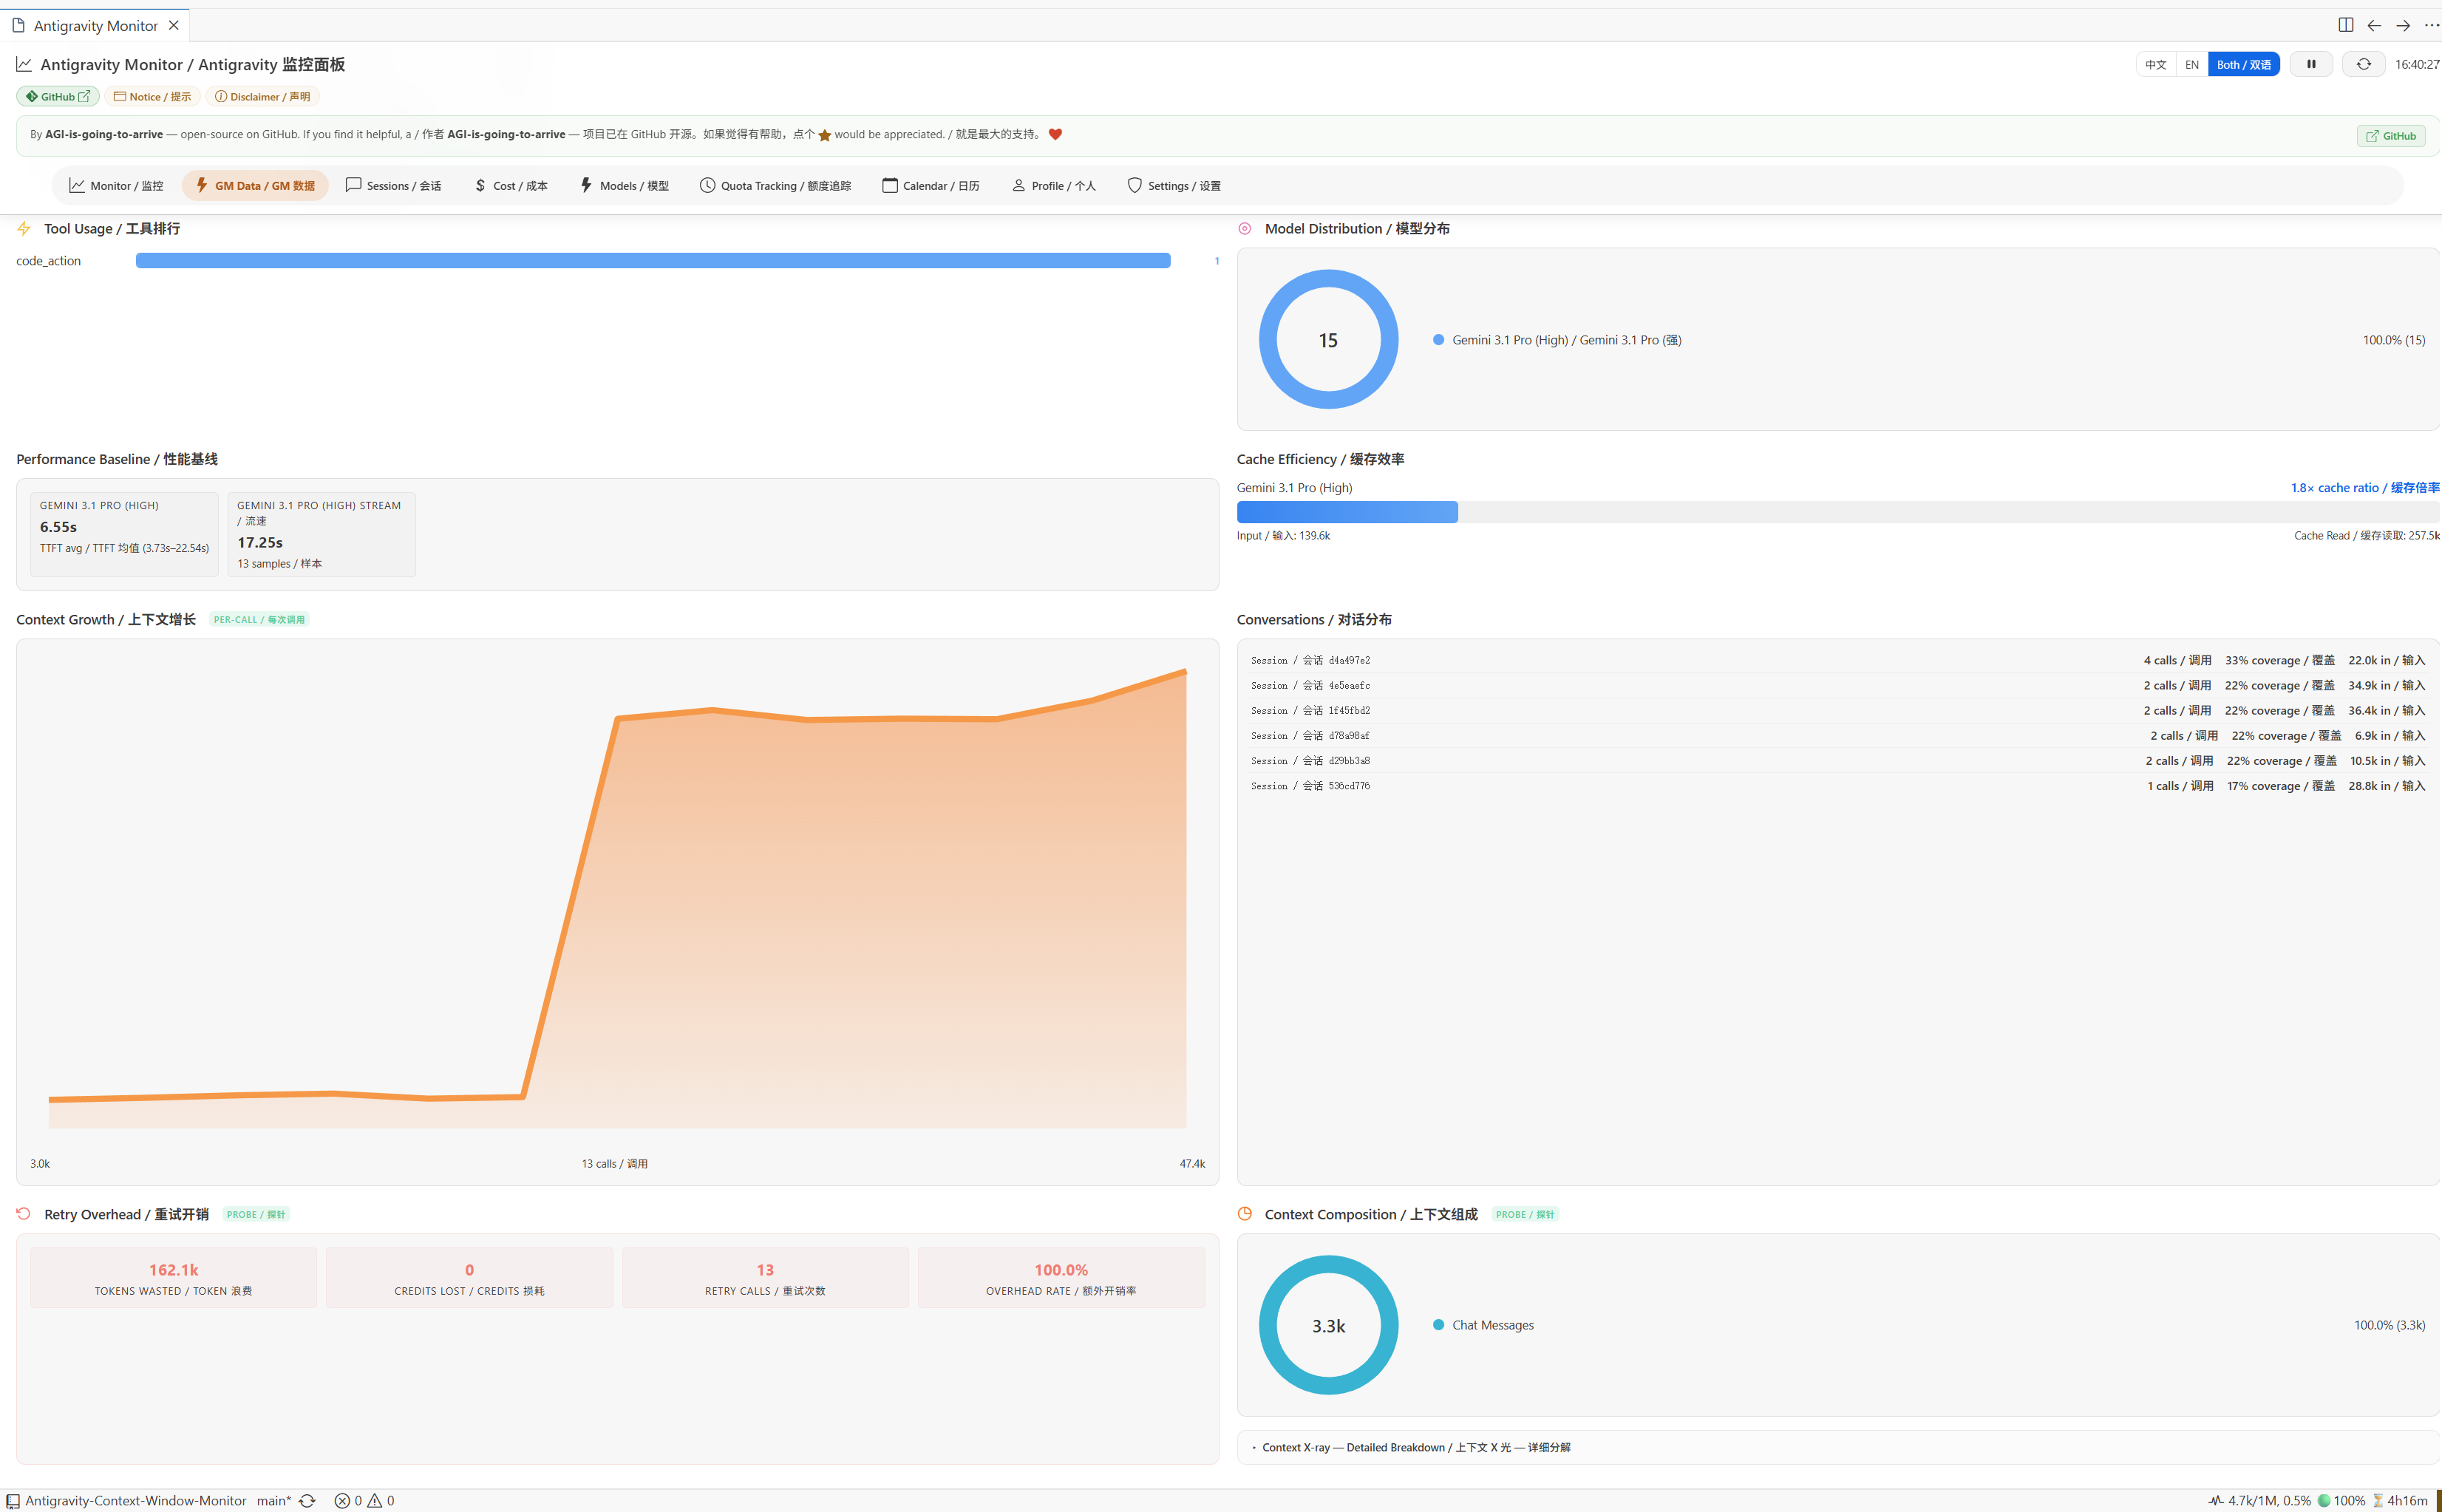Click the 162.1k Tokens Wasted card
The height and width of the screenshot is (1512, 2442).
click(173, 1278)
